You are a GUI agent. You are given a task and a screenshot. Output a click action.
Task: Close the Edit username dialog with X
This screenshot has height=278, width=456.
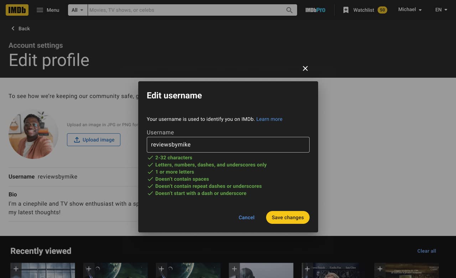point(305,68)
